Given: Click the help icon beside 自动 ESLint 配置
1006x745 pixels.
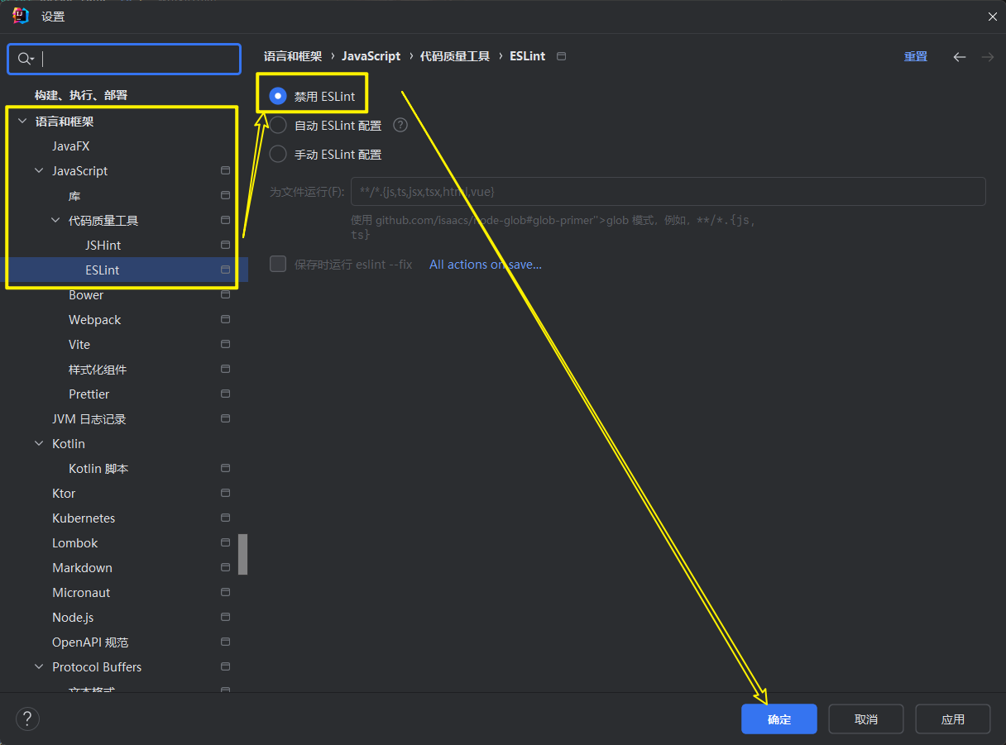Looking at the screenshot, I should (x=400, y=126).
